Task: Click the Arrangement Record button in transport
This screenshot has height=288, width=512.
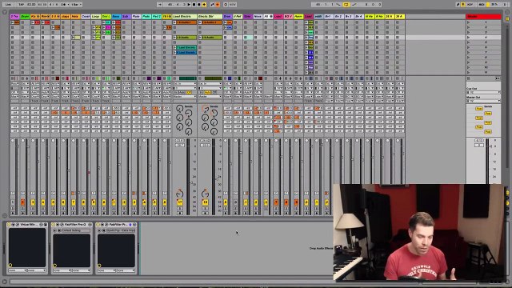Action: click(199, 5)
